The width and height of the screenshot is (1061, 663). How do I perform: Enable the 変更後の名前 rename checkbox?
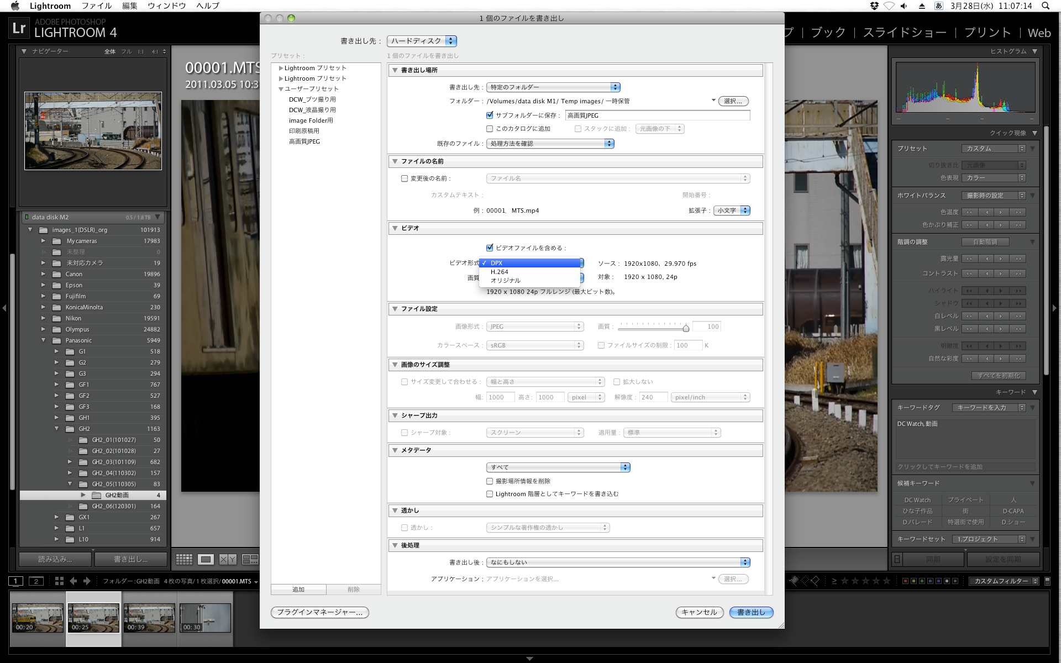click(x=405, y=178)
